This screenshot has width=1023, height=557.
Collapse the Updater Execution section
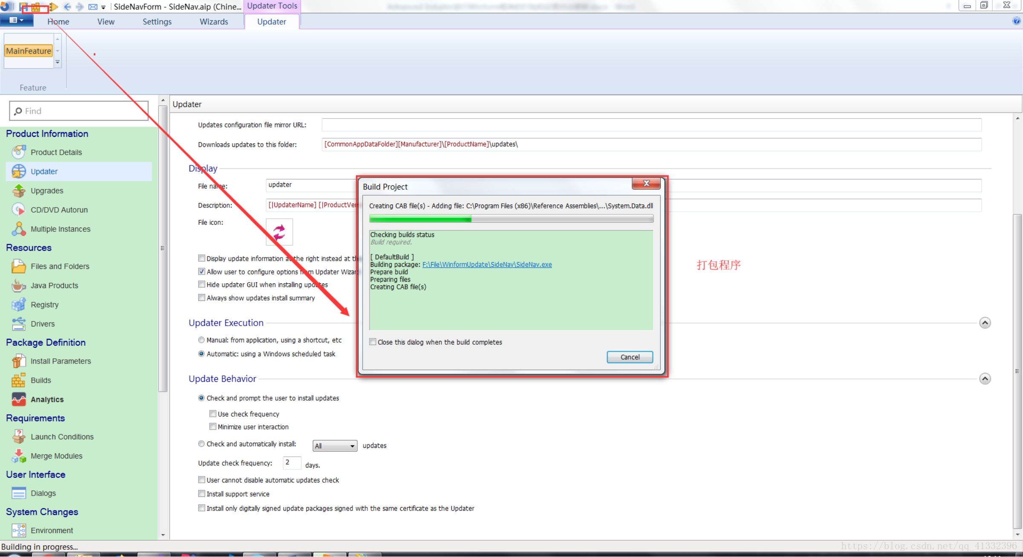pos(985,323)
